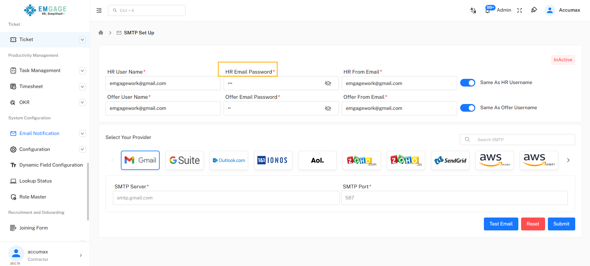Focus the Offer User Name field
This screenshot has height=266, width=590.
(x=163, y=108)
